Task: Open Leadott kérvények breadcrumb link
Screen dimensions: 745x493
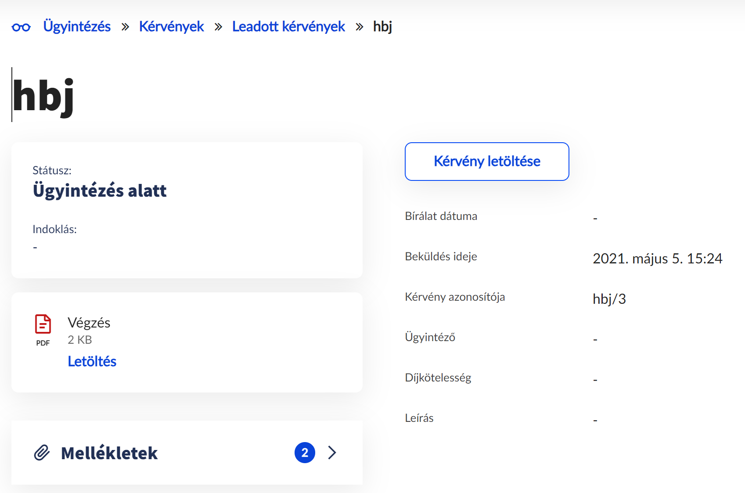Action: tap(288, 26)
